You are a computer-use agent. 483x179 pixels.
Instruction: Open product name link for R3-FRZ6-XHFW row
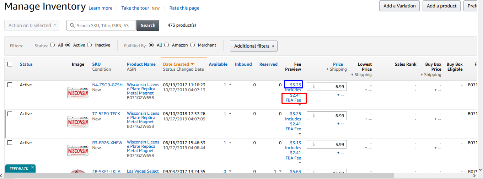click(x=143, y=146)
